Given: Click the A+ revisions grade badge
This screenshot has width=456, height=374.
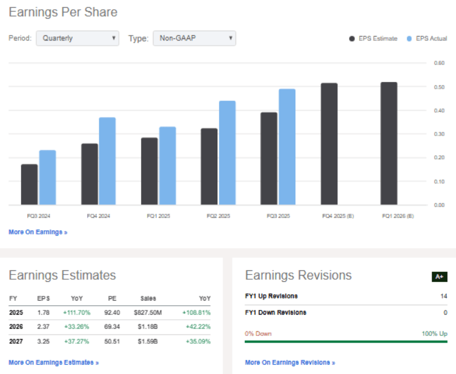Looking at the screenshot, I should tap(439, 277).
